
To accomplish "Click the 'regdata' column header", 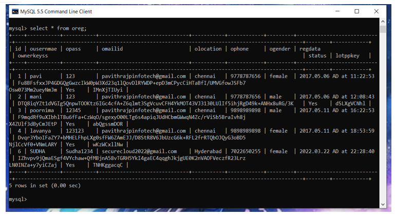I will (x=310, y=49).
